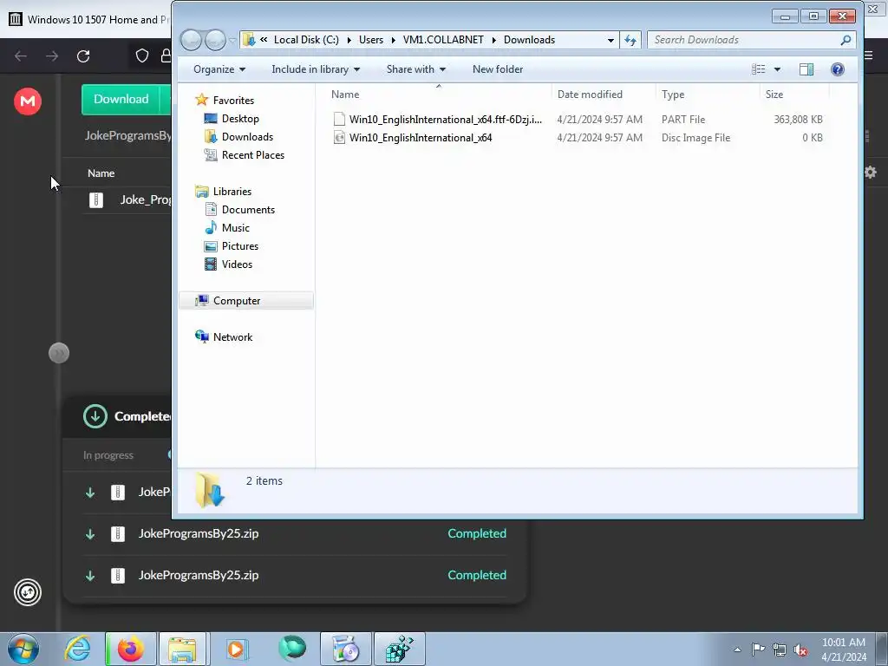Viewport: 888px width, 666px height.
Task: Click the browser forward arrow
Action: [x=52, y=56]
